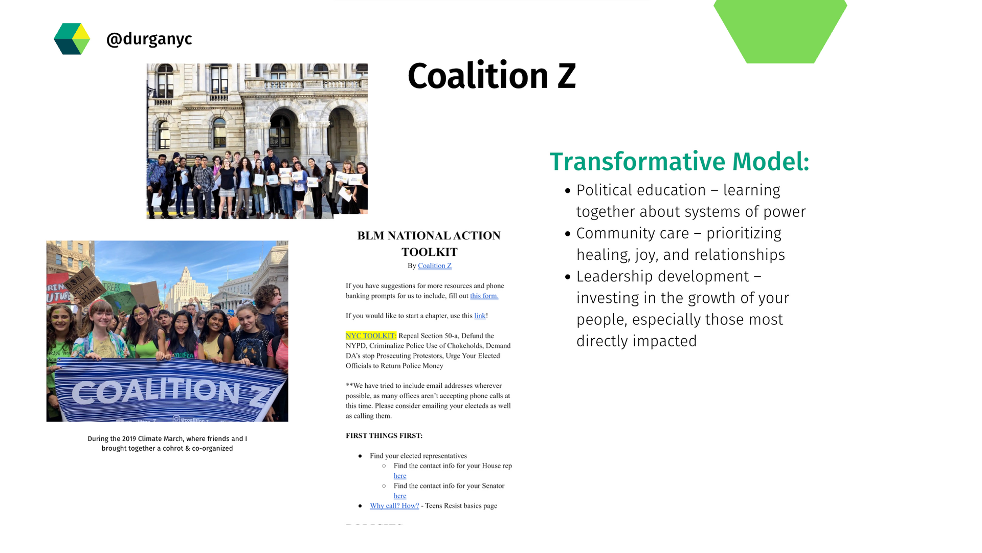982x553 pixels.
Task: Click the highlighted NYC TOOLKIT link
Action: [371, 336]
